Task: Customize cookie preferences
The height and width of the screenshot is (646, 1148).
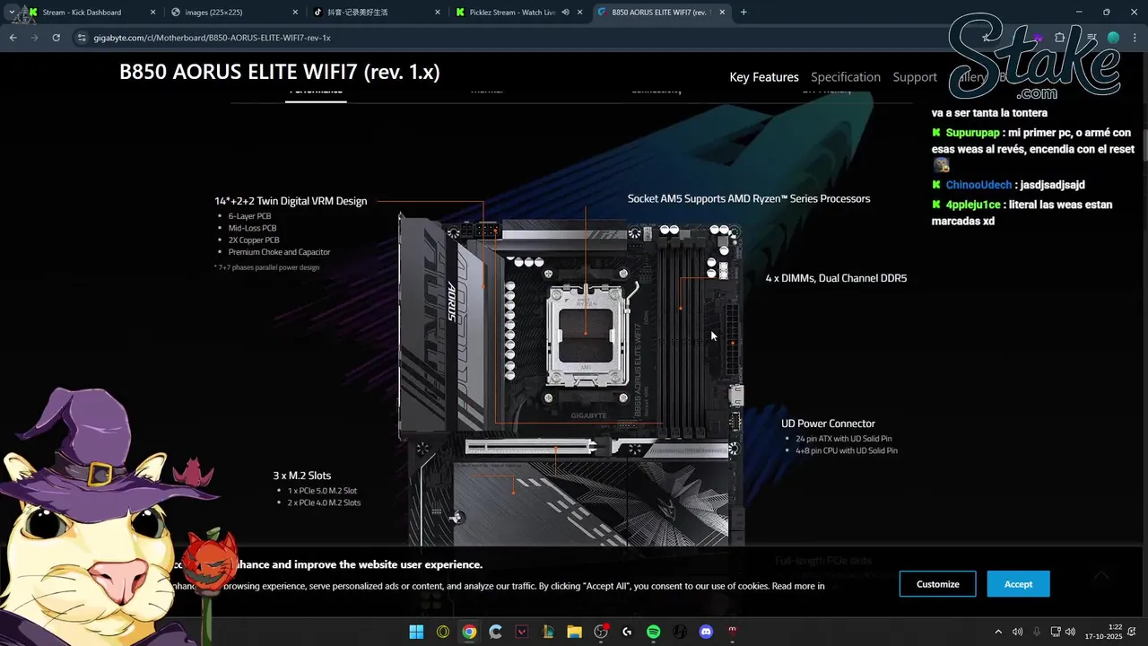Action: pyautogui.click(x=938, y=584)
